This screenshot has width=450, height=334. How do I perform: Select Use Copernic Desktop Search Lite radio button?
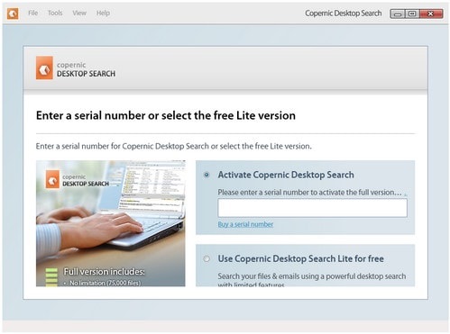click(x=207, y=258)
